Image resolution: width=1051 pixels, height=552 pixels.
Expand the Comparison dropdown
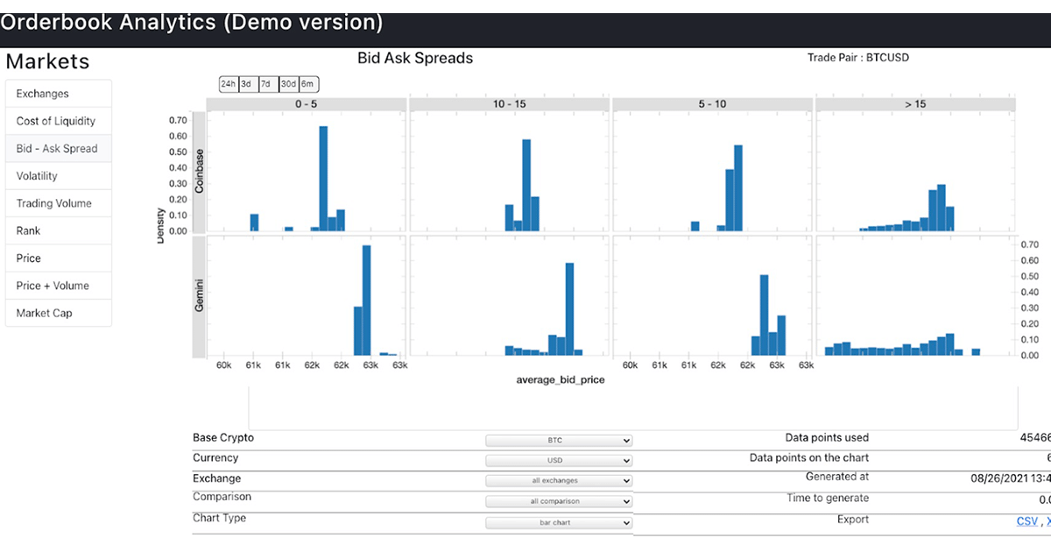(x=559, y=502)
